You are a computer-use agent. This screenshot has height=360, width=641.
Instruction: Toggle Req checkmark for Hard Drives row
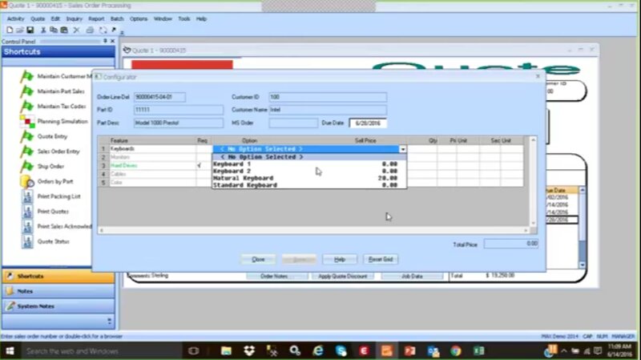pos(199,165)
